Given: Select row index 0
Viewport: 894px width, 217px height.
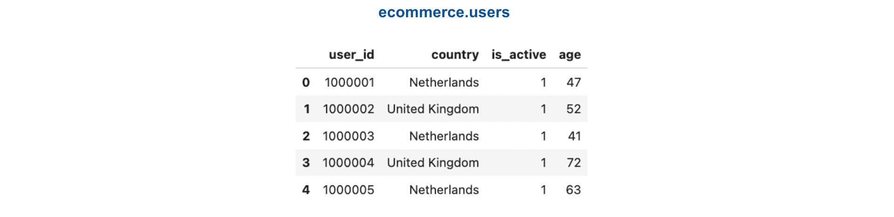Looking at the screenshot, I should (306, 82).
